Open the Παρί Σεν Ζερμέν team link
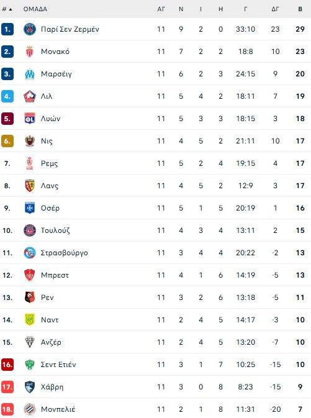This screenshot has width=311, height=418. tap(70, 29)
